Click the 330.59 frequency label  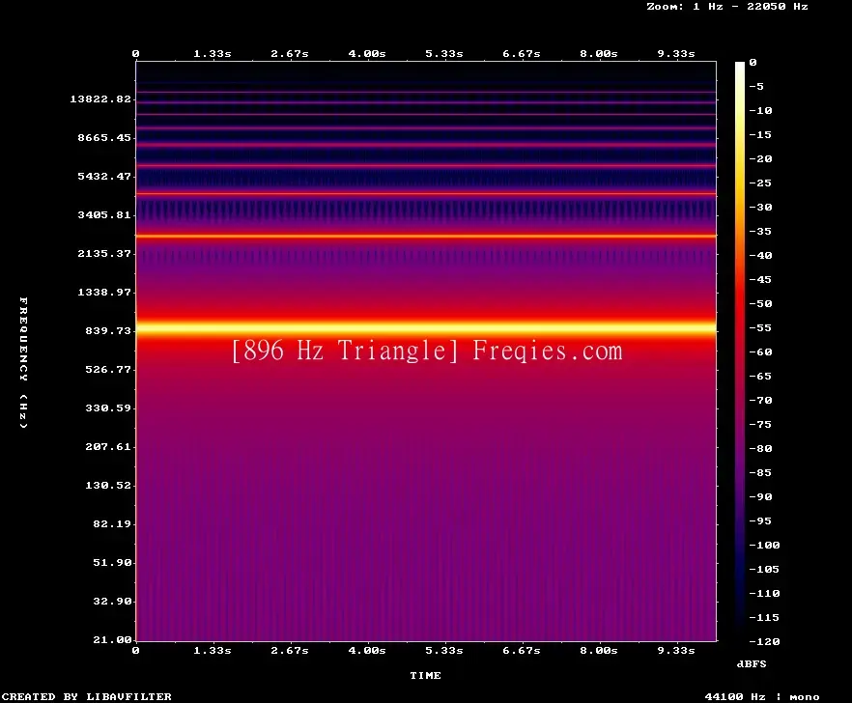[x=108, y=408]
